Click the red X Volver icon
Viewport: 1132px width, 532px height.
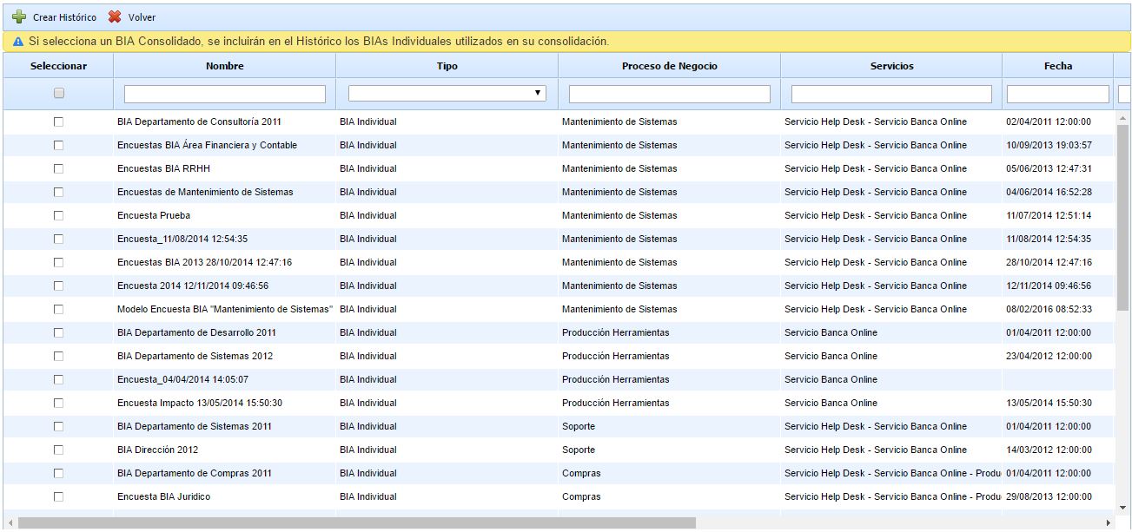115,17
